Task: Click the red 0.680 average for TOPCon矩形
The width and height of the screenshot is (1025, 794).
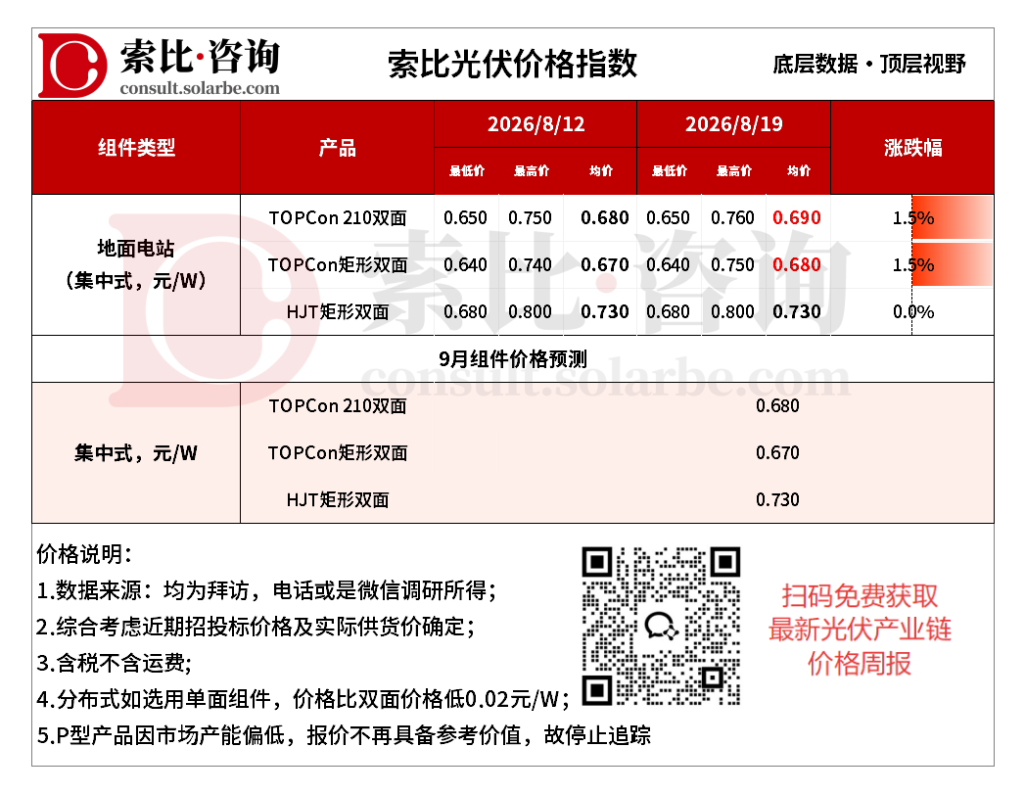Action: tap(797, 265)
